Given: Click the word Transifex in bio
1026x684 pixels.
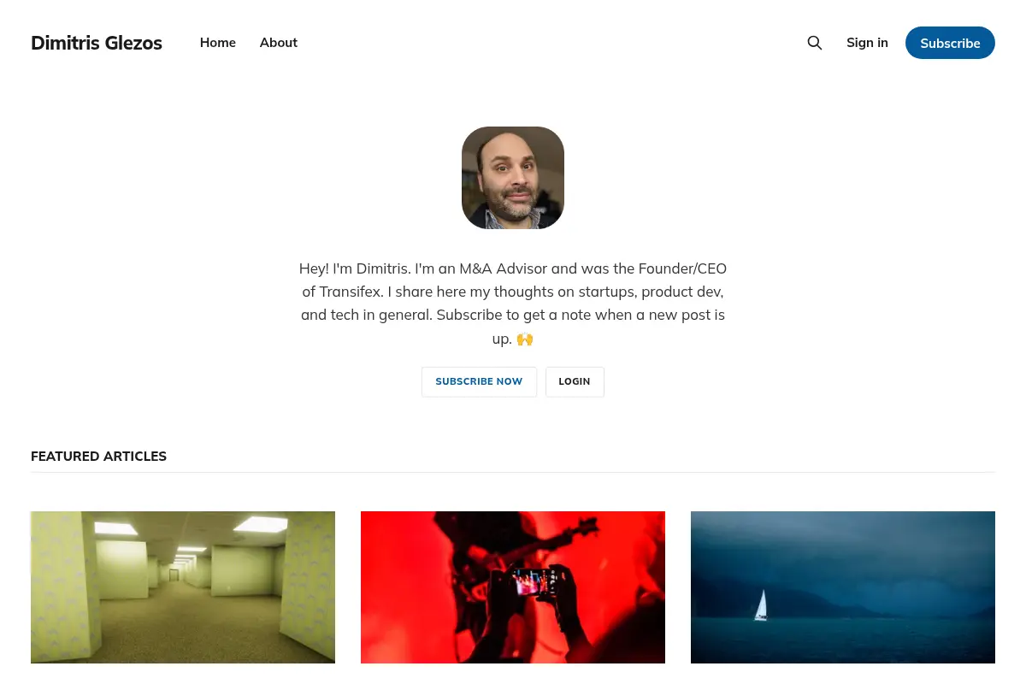Looking at the screenshot, I should pos(351,292).
